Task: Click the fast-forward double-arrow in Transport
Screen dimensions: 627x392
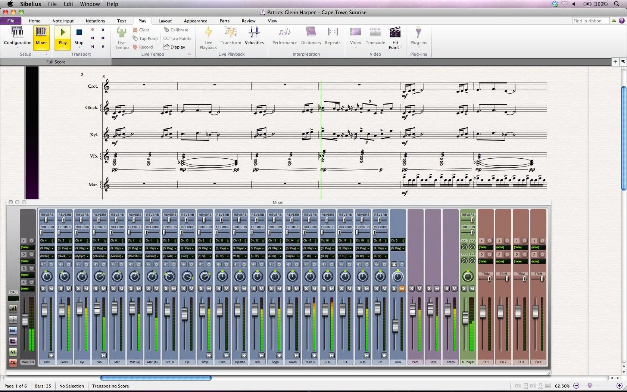Action: [x=103, y=38]
